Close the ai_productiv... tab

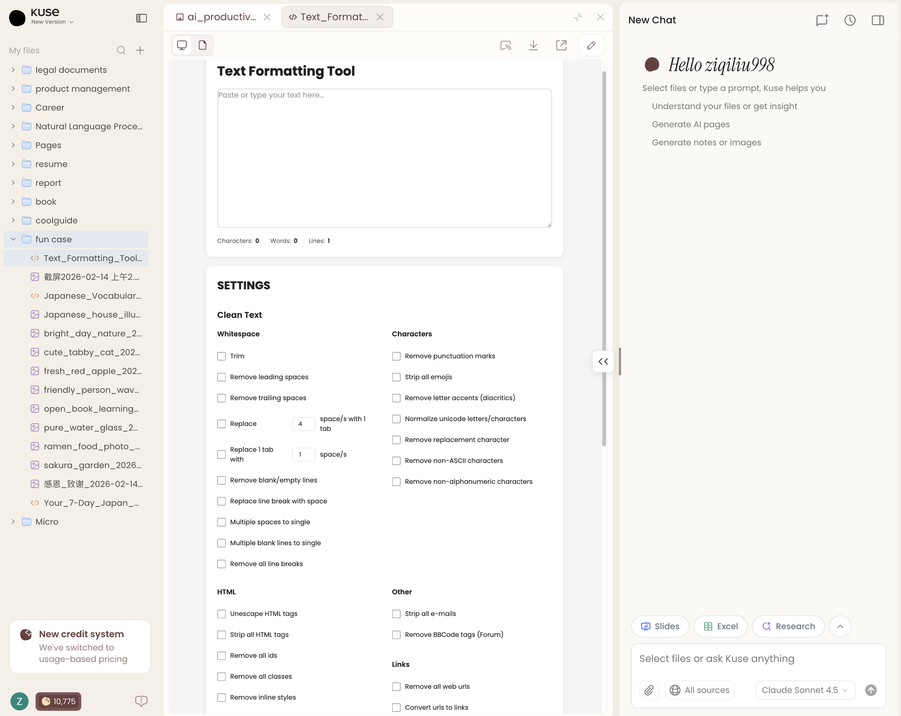[x=267, y=17]
